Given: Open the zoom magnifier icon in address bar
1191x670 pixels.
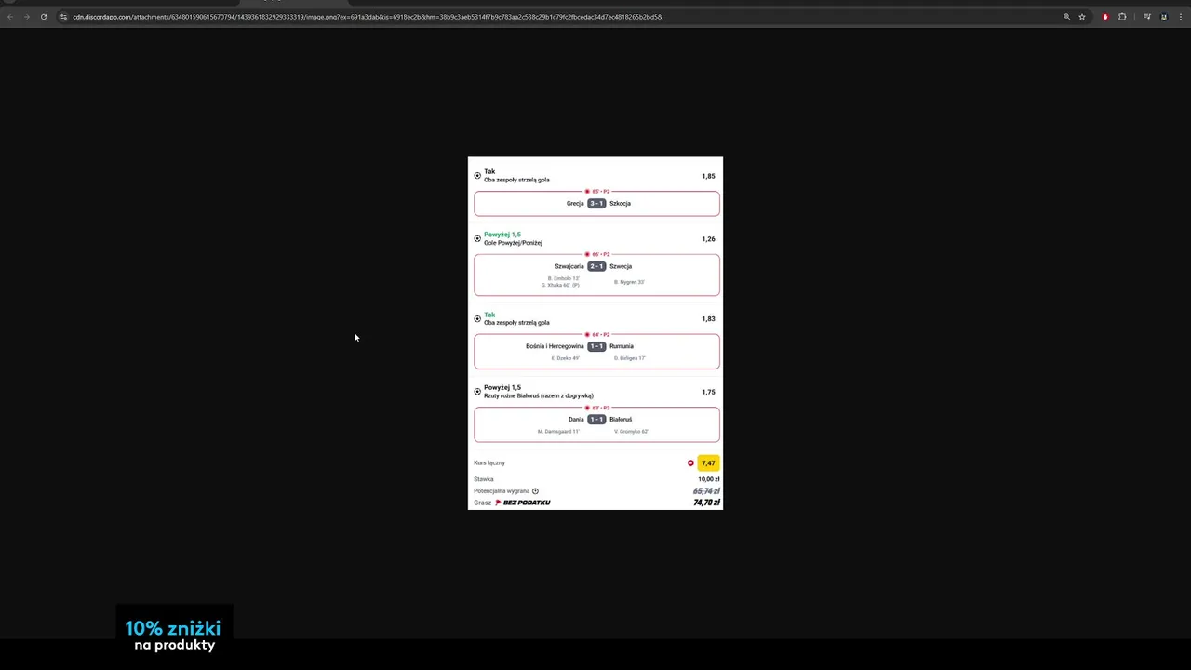Looking at the screenshot, I should [x=1066, y=17].
